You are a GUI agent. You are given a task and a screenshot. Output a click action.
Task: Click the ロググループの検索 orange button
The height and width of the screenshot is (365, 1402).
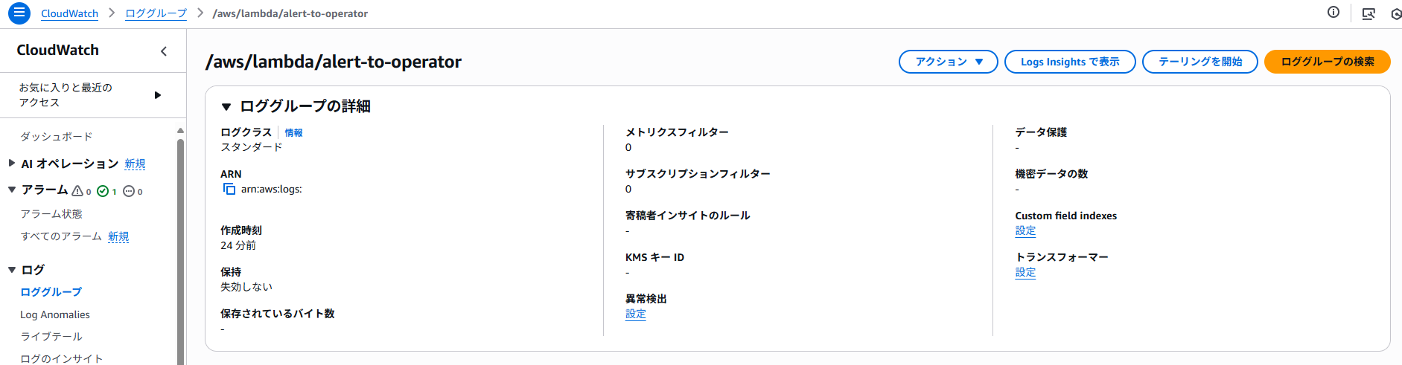coord(1327,62)
